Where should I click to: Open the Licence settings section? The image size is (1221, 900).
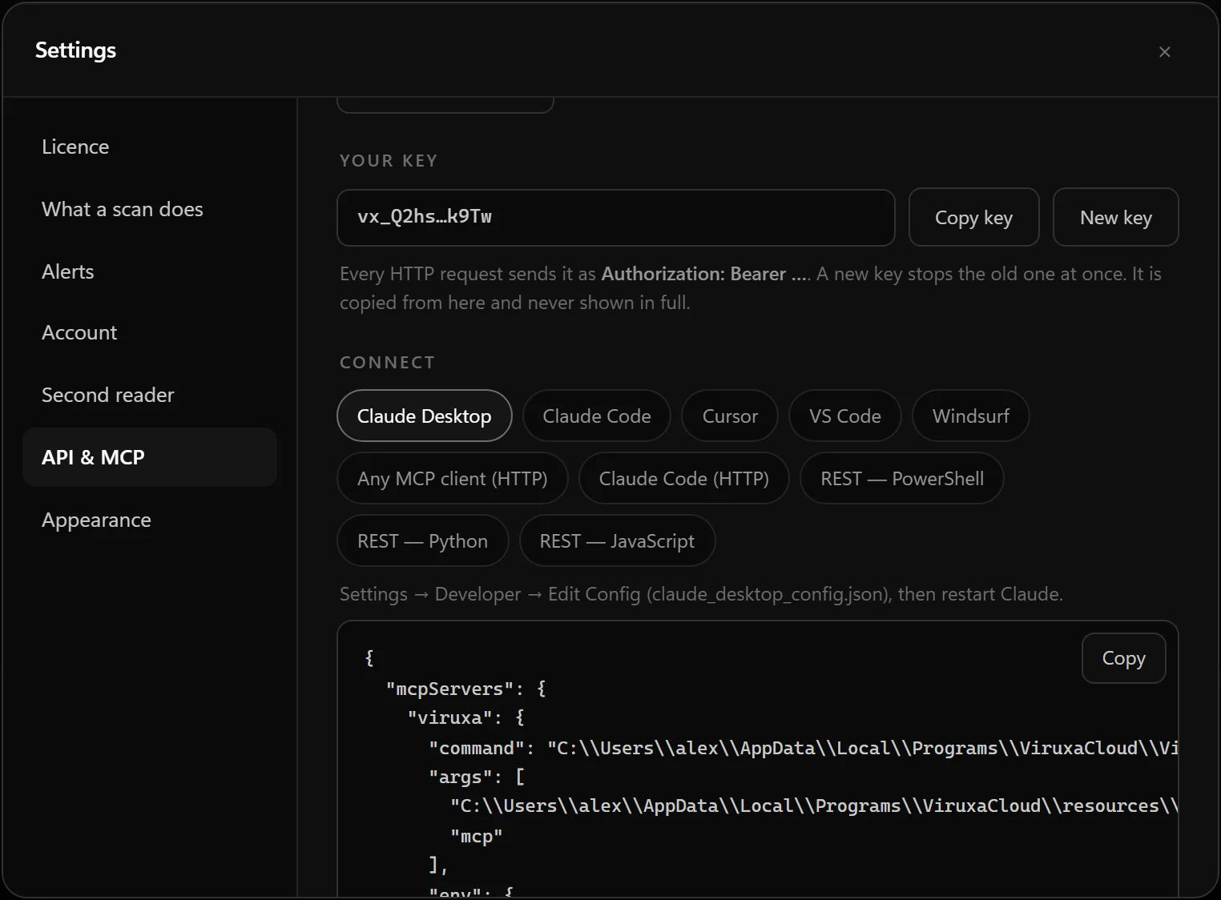tap(150, 147)
